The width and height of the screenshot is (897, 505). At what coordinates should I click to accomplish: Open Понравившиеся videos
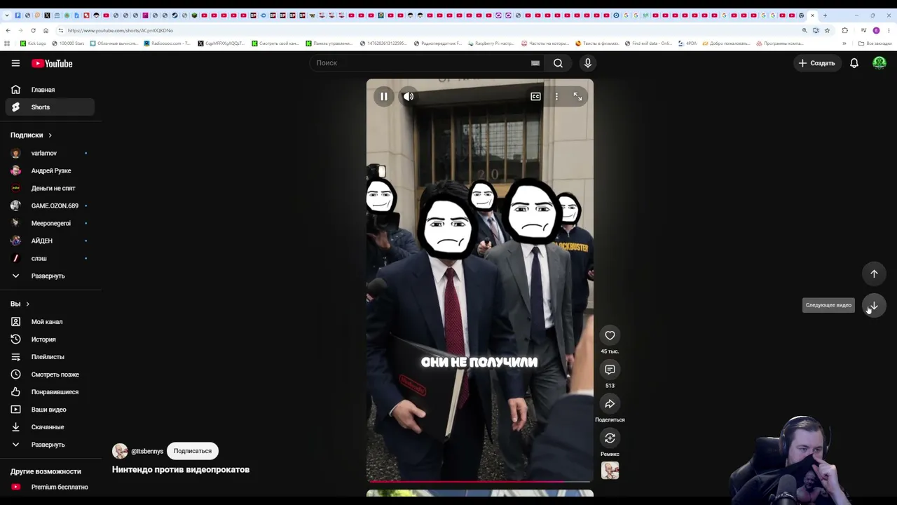49,392
